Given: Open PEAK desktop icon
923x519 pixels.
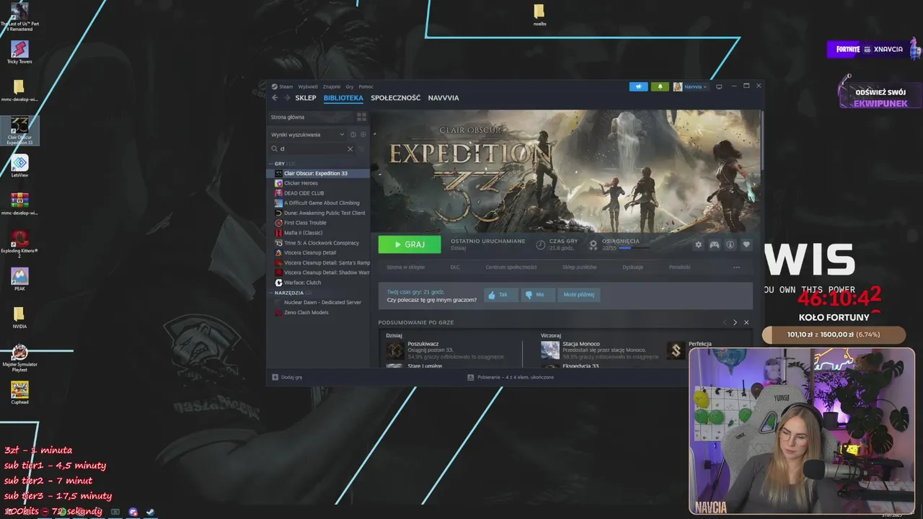Looking at the screenshot, I should 19,279.
